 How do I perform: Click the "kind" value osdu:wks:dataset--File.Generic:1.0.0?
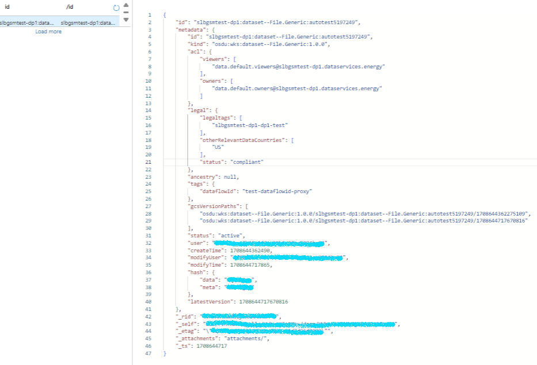click(269, 44)
